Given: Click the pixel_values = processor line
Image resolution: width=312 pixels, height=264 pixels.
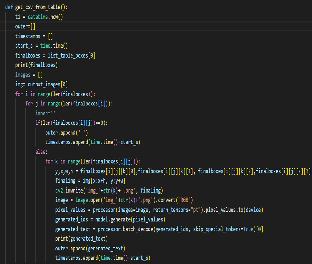Looking at the screenshot, I should (159, 210).
